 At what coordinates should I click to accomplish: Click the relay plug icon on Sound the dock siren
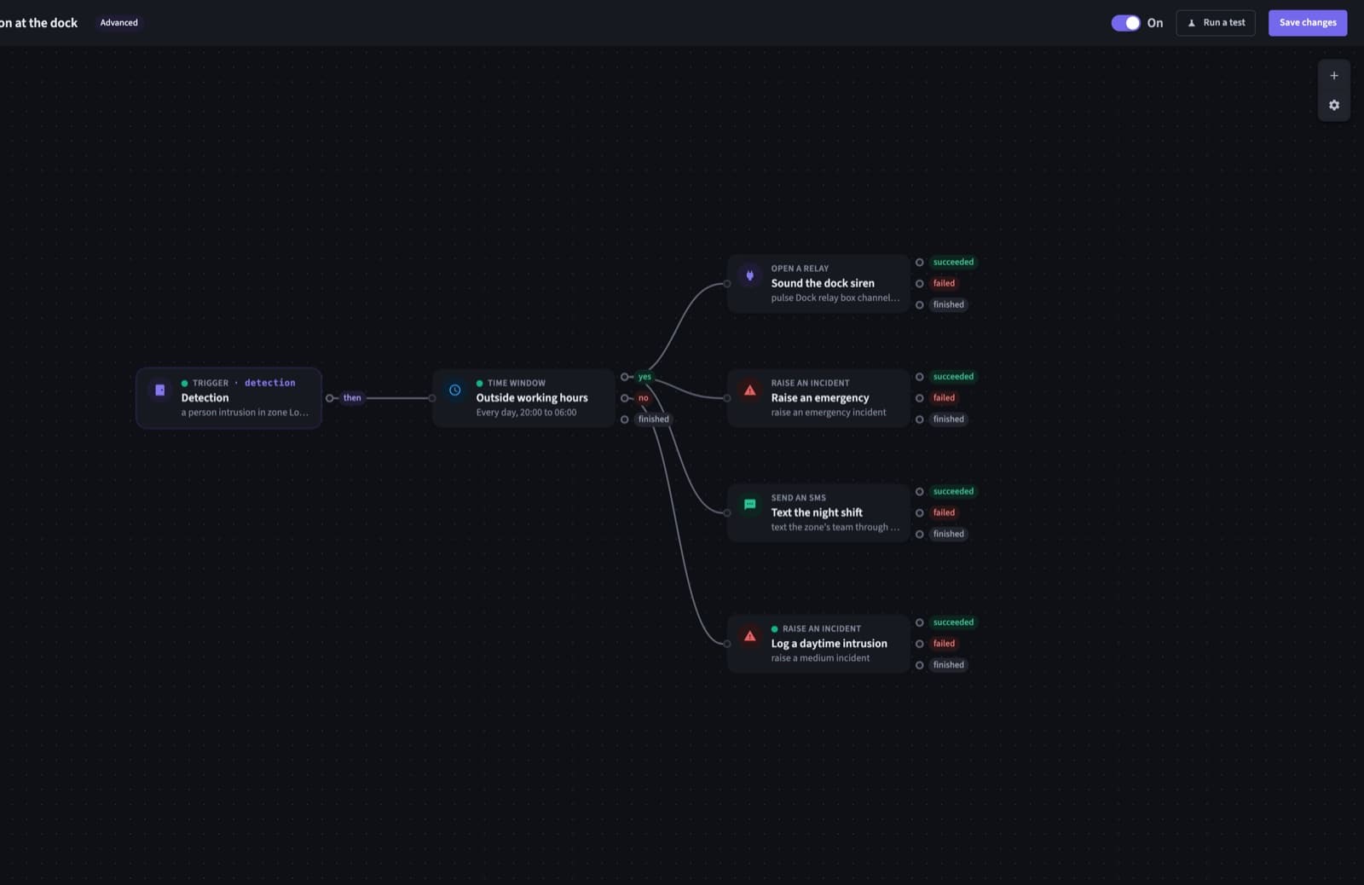pyautogui.click(x=750, y=275)
